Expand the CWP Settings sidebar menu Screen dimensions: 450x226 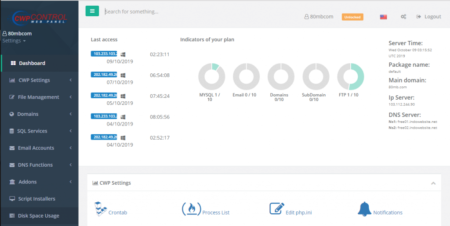point(40,80)
